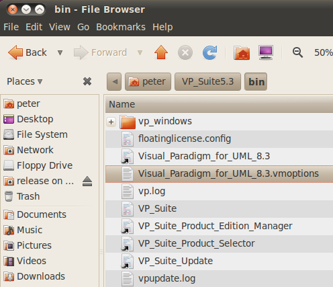333x287 pixels.
Task: Click the Back arrow icon
Action: (15, 52)
